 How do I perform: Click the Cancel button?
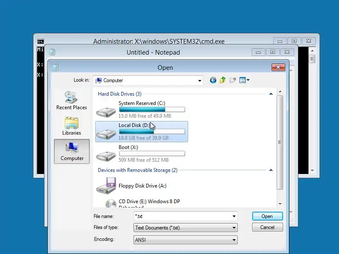267,227
